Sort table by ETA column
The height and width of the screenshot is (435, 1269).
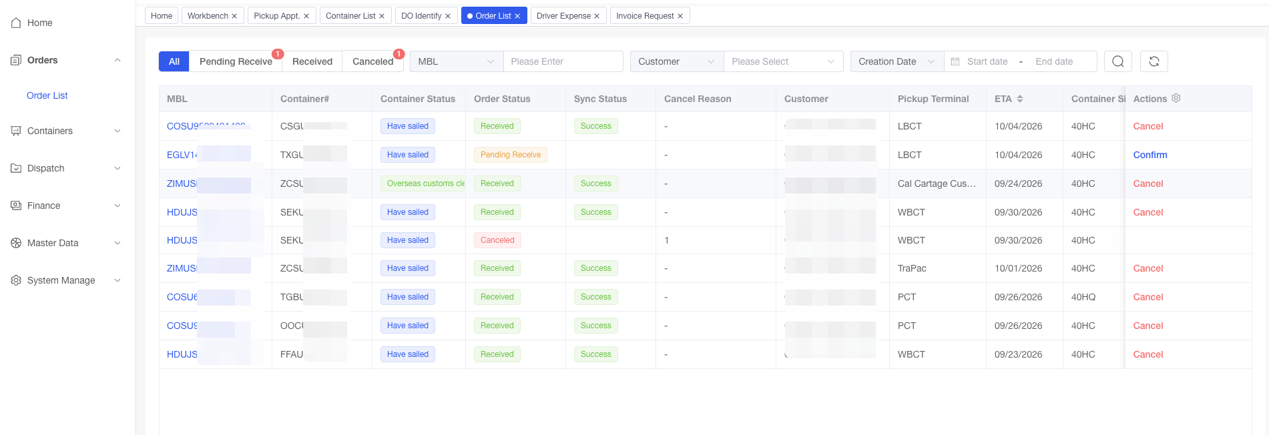coord(1020,99)
